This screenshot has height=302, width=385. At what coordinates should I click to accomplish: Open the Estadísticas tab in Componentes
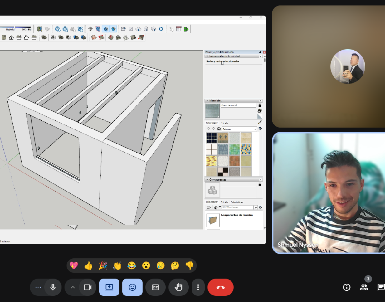(237, 202)
